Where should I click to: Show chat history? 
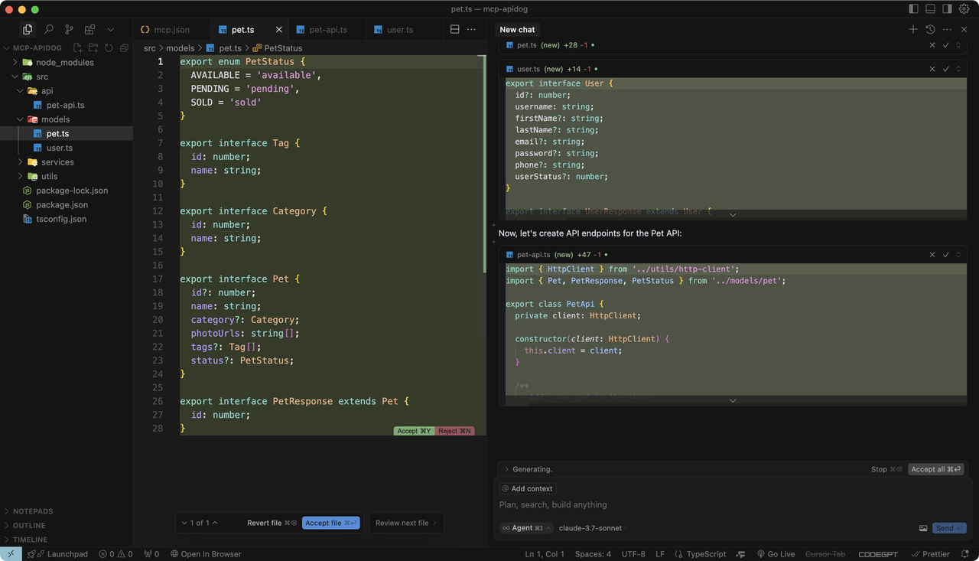point(930,29)
